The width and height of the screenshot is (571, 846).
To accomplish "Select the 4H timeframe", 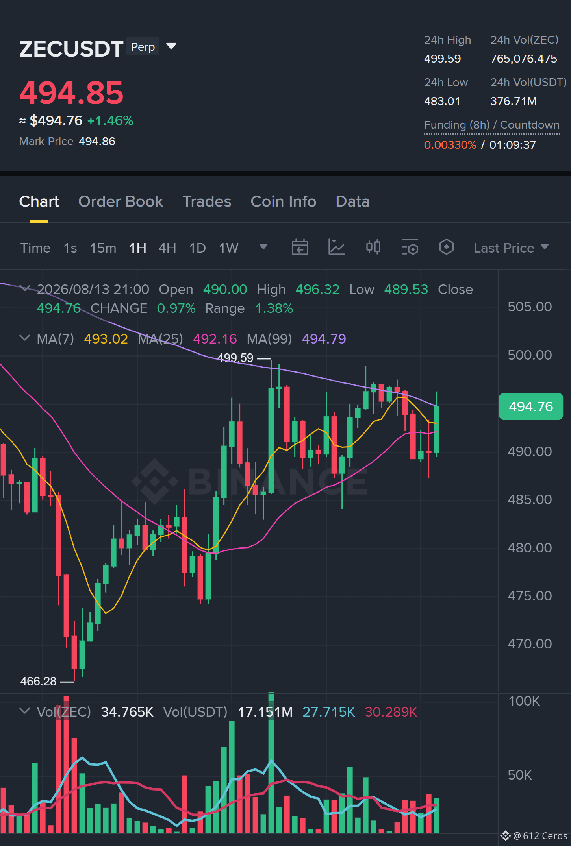I will tap(167, 248).
